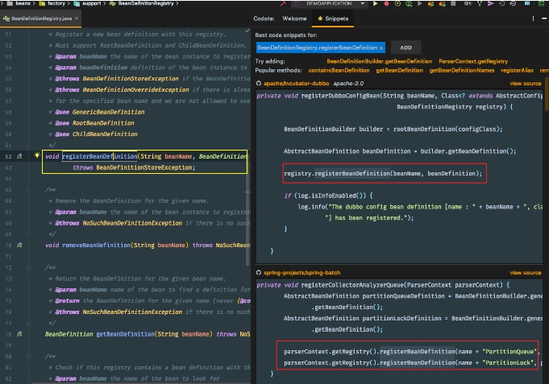Click the Codota panel vertical scrollbar
Image resolution: width=549 pixels, height=384 pixels.
pyautogui.click(x=547, y=98)
